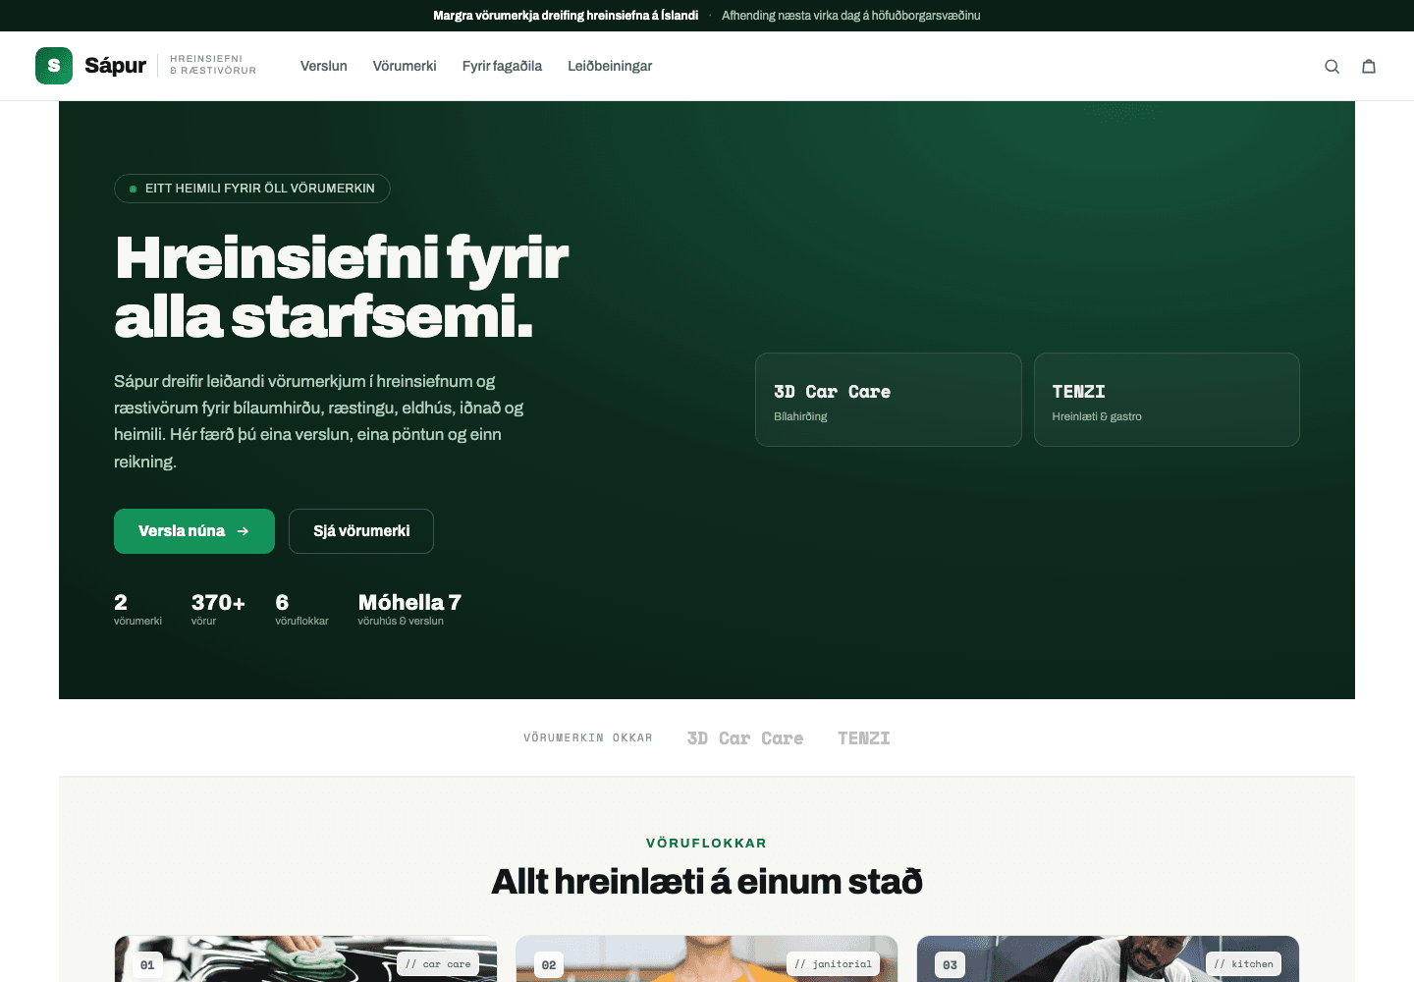Open the Vörumerki menu item
This screenshot has height=982, width=1414.
pyautogui.click(x=405, y=66)
